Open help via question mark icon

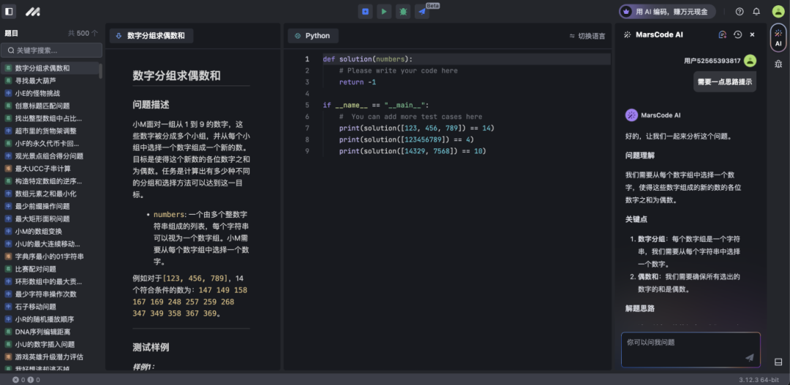click(x=740, y=12)
